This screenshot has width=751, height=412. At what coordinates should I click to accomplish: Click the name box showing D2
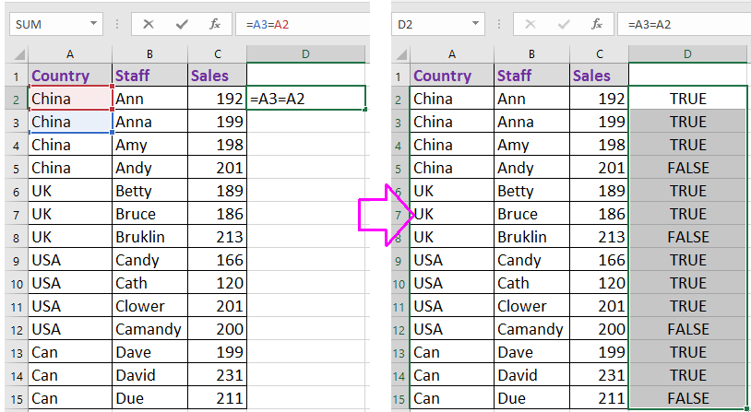429,24
